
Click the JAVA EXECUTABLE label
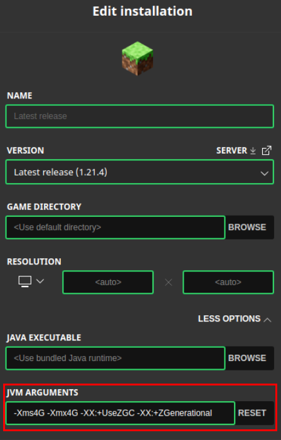click(44, 338)
